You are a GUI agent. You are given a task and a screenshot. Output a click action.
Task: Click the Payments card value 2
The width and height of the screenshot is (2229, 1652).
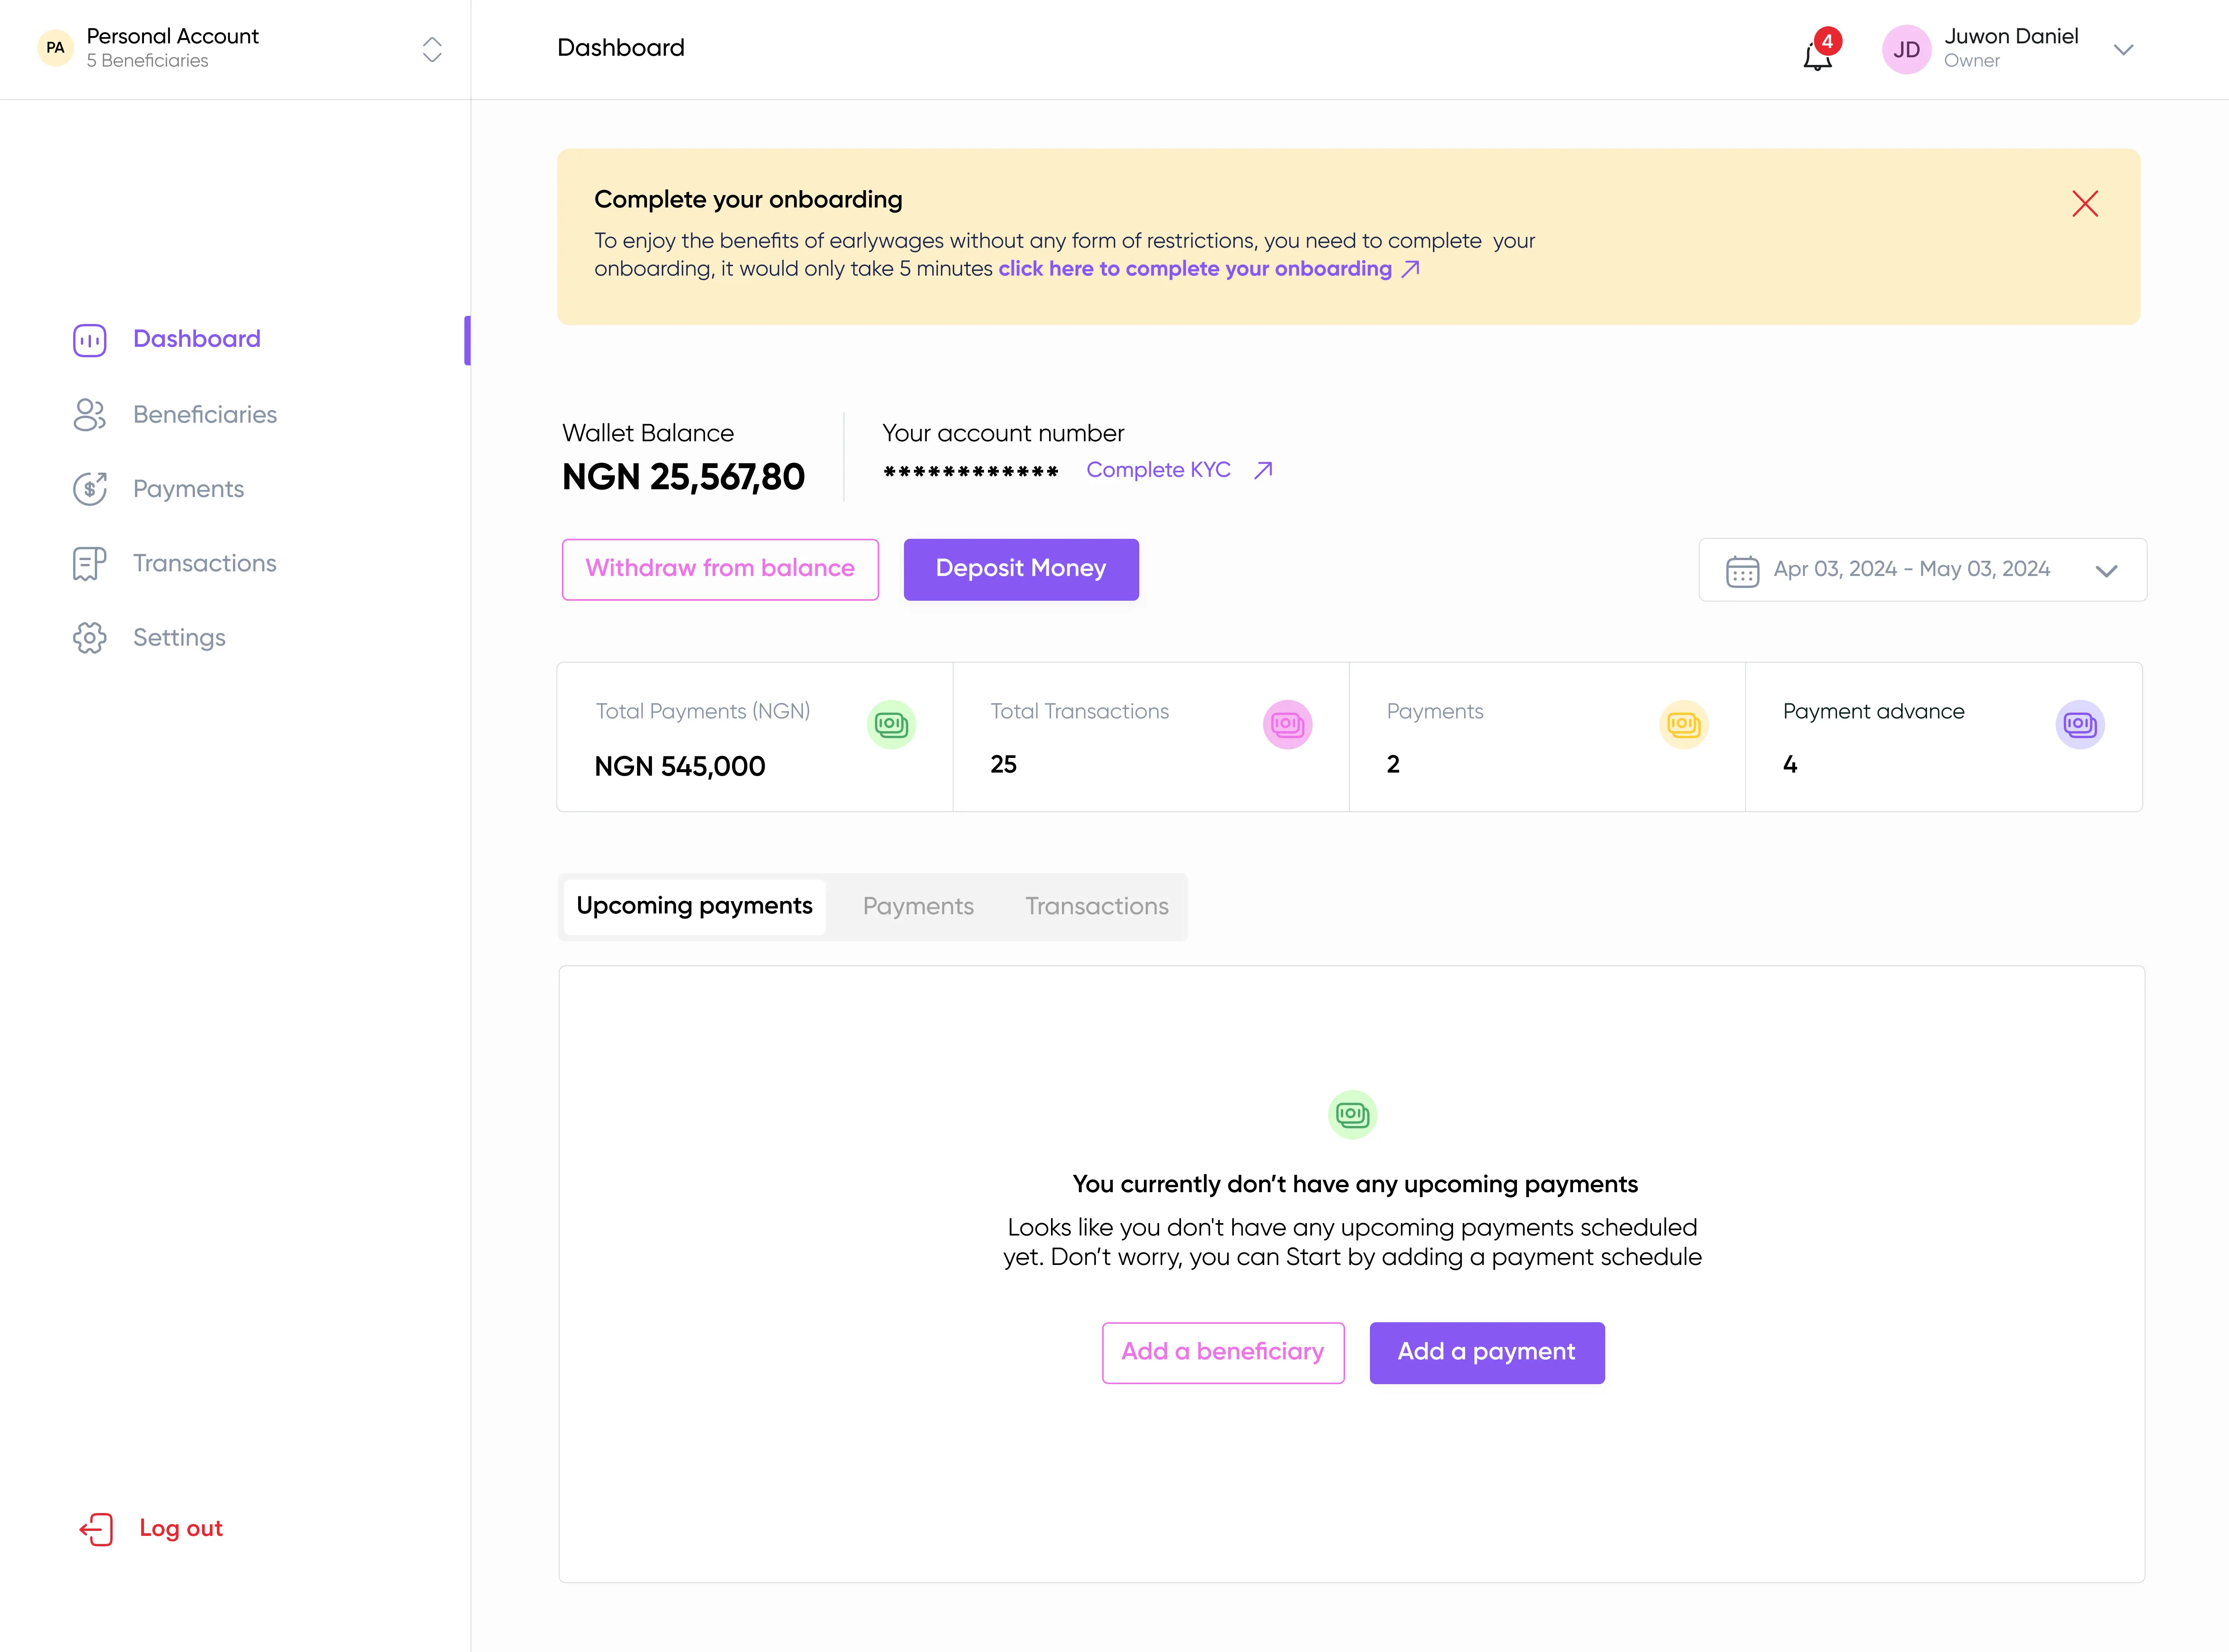(x=1394, y=765)
